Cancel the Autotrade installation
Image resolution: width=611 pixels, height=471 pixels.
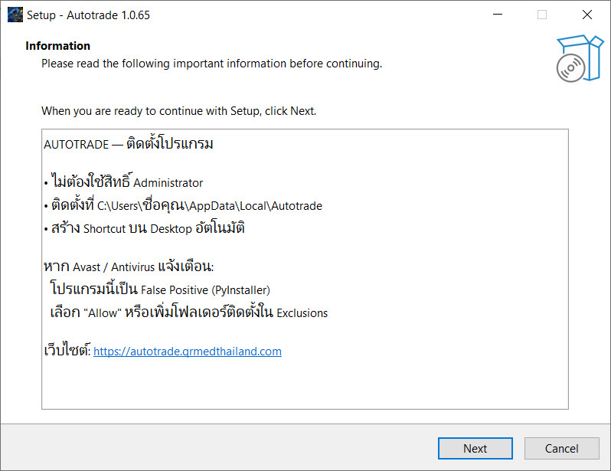[x=561, y=448]
